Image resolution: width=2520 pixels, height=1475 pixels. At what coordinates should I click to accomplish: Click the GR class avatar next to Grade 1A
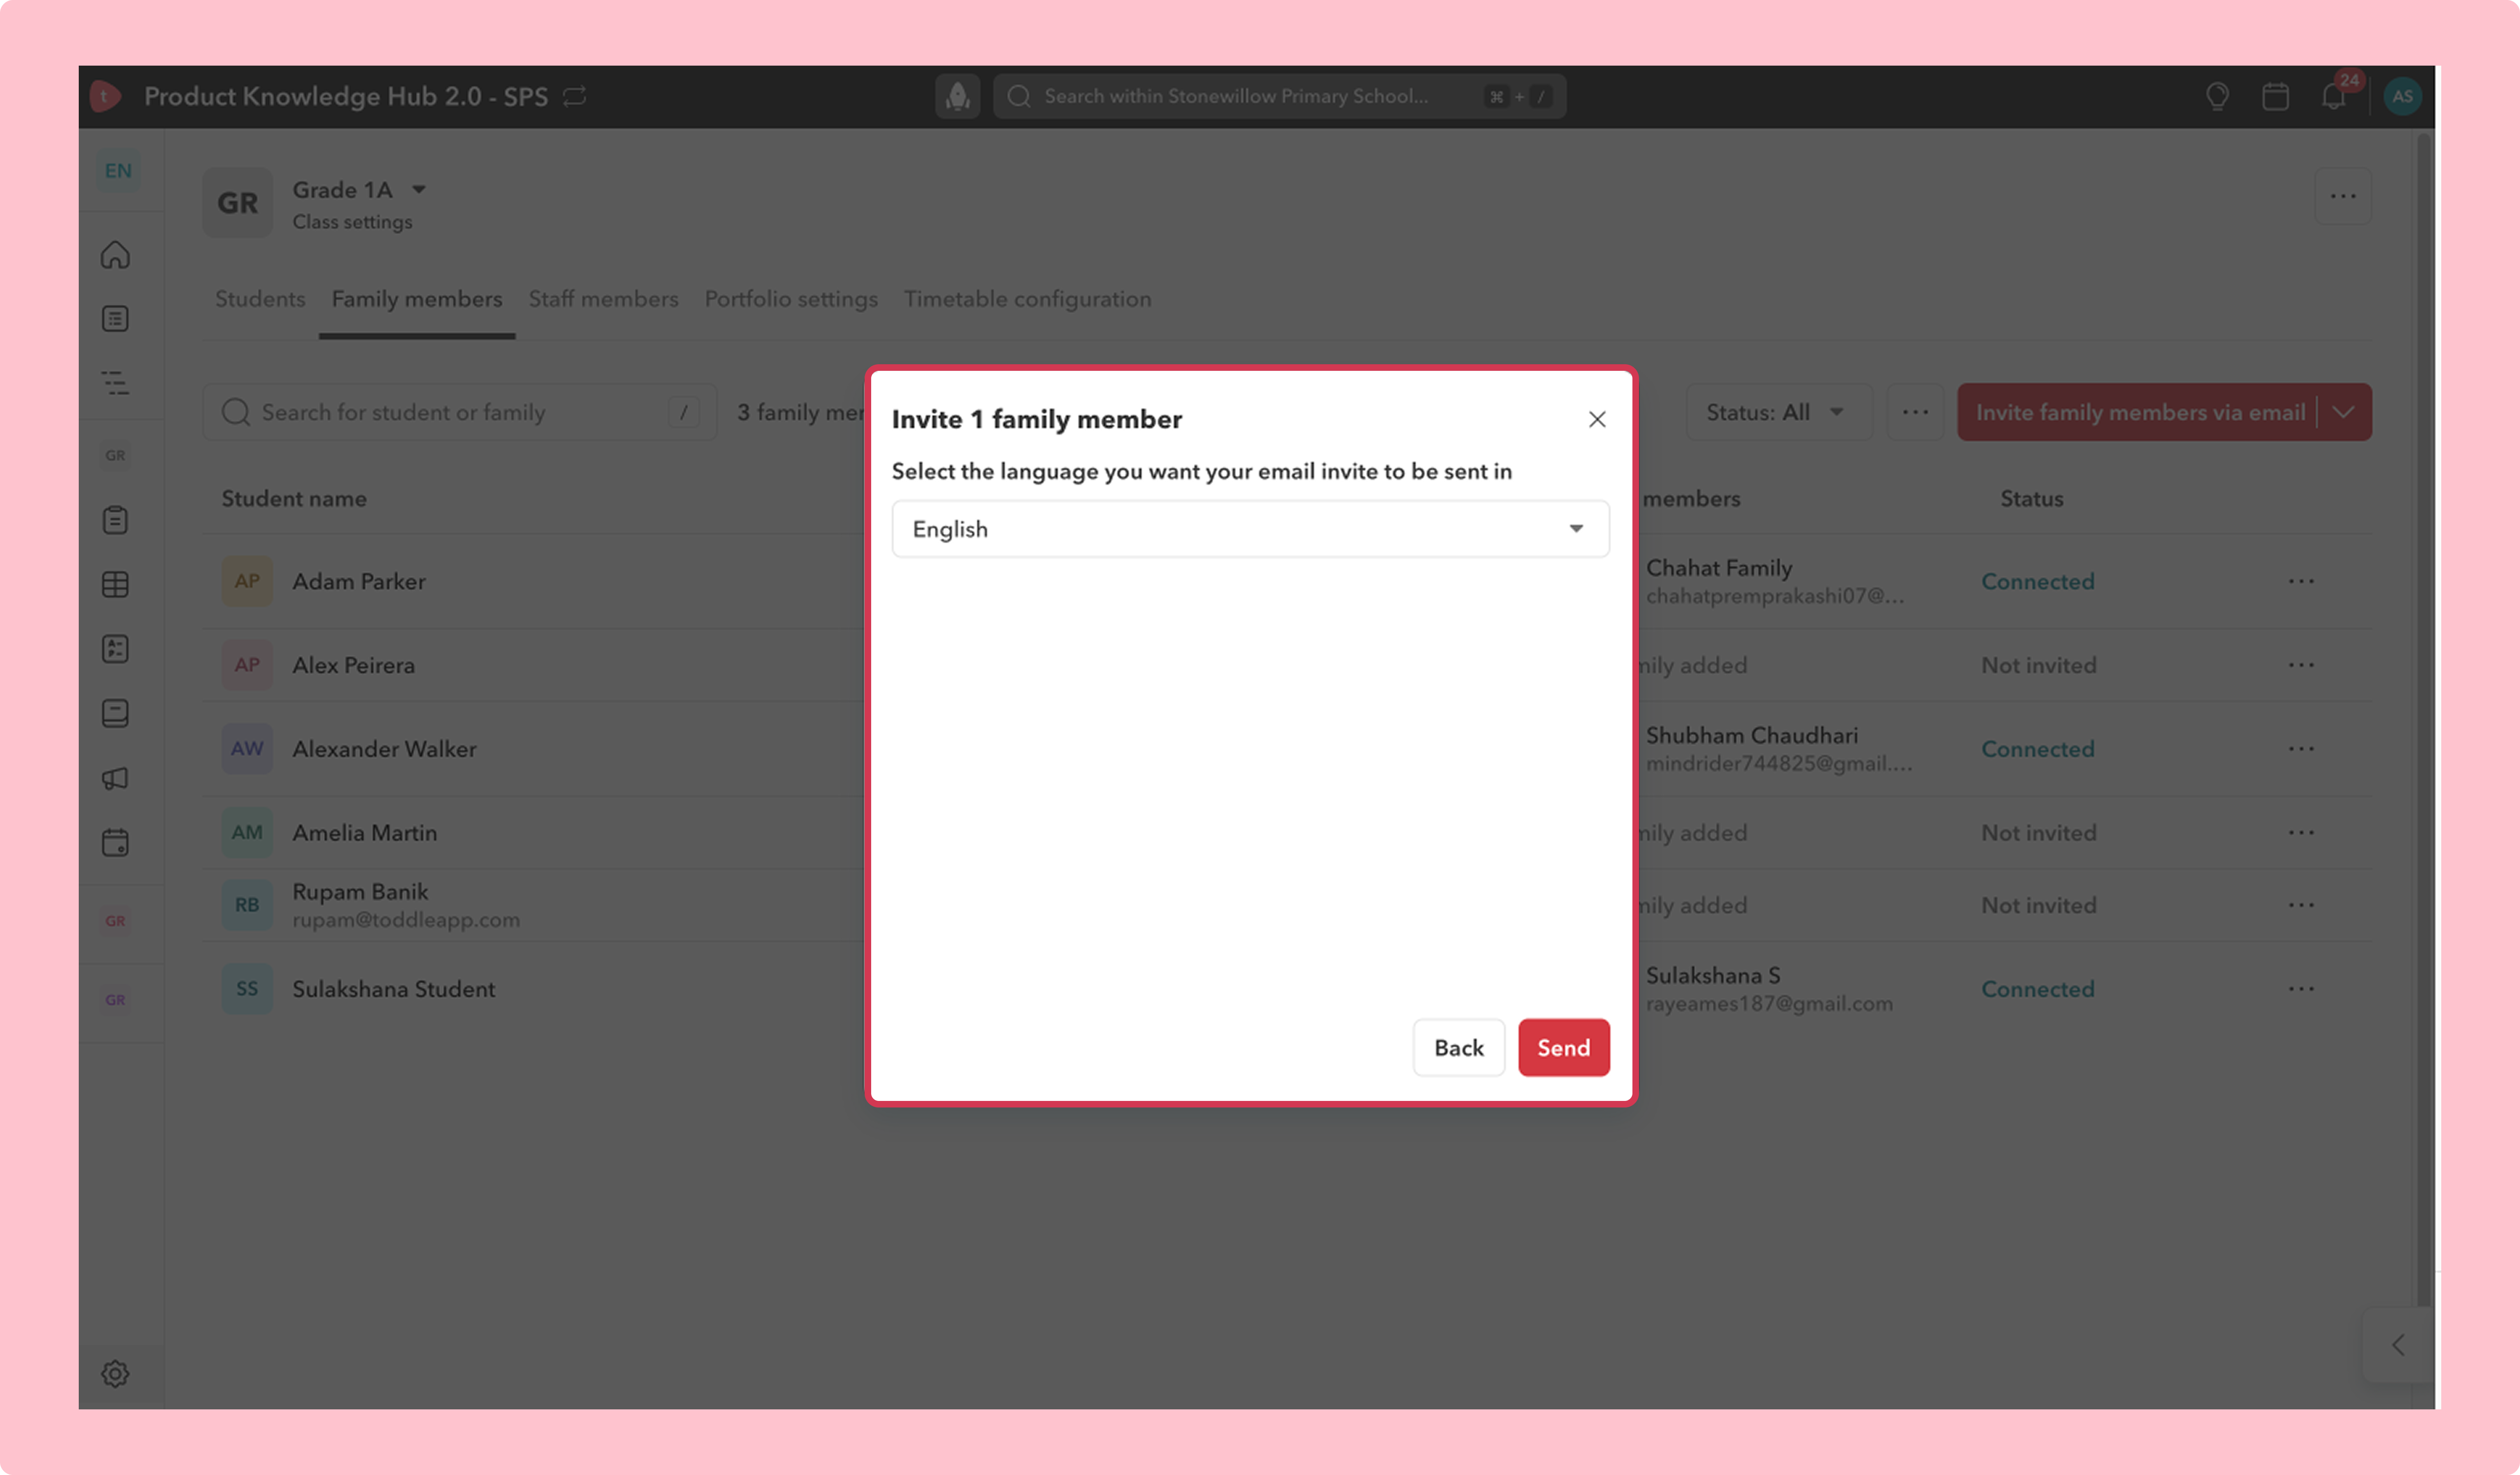[238, 203]
